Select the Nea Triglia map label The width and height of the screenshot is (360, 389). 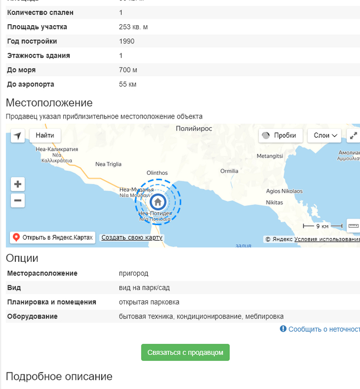pos(109,164)
